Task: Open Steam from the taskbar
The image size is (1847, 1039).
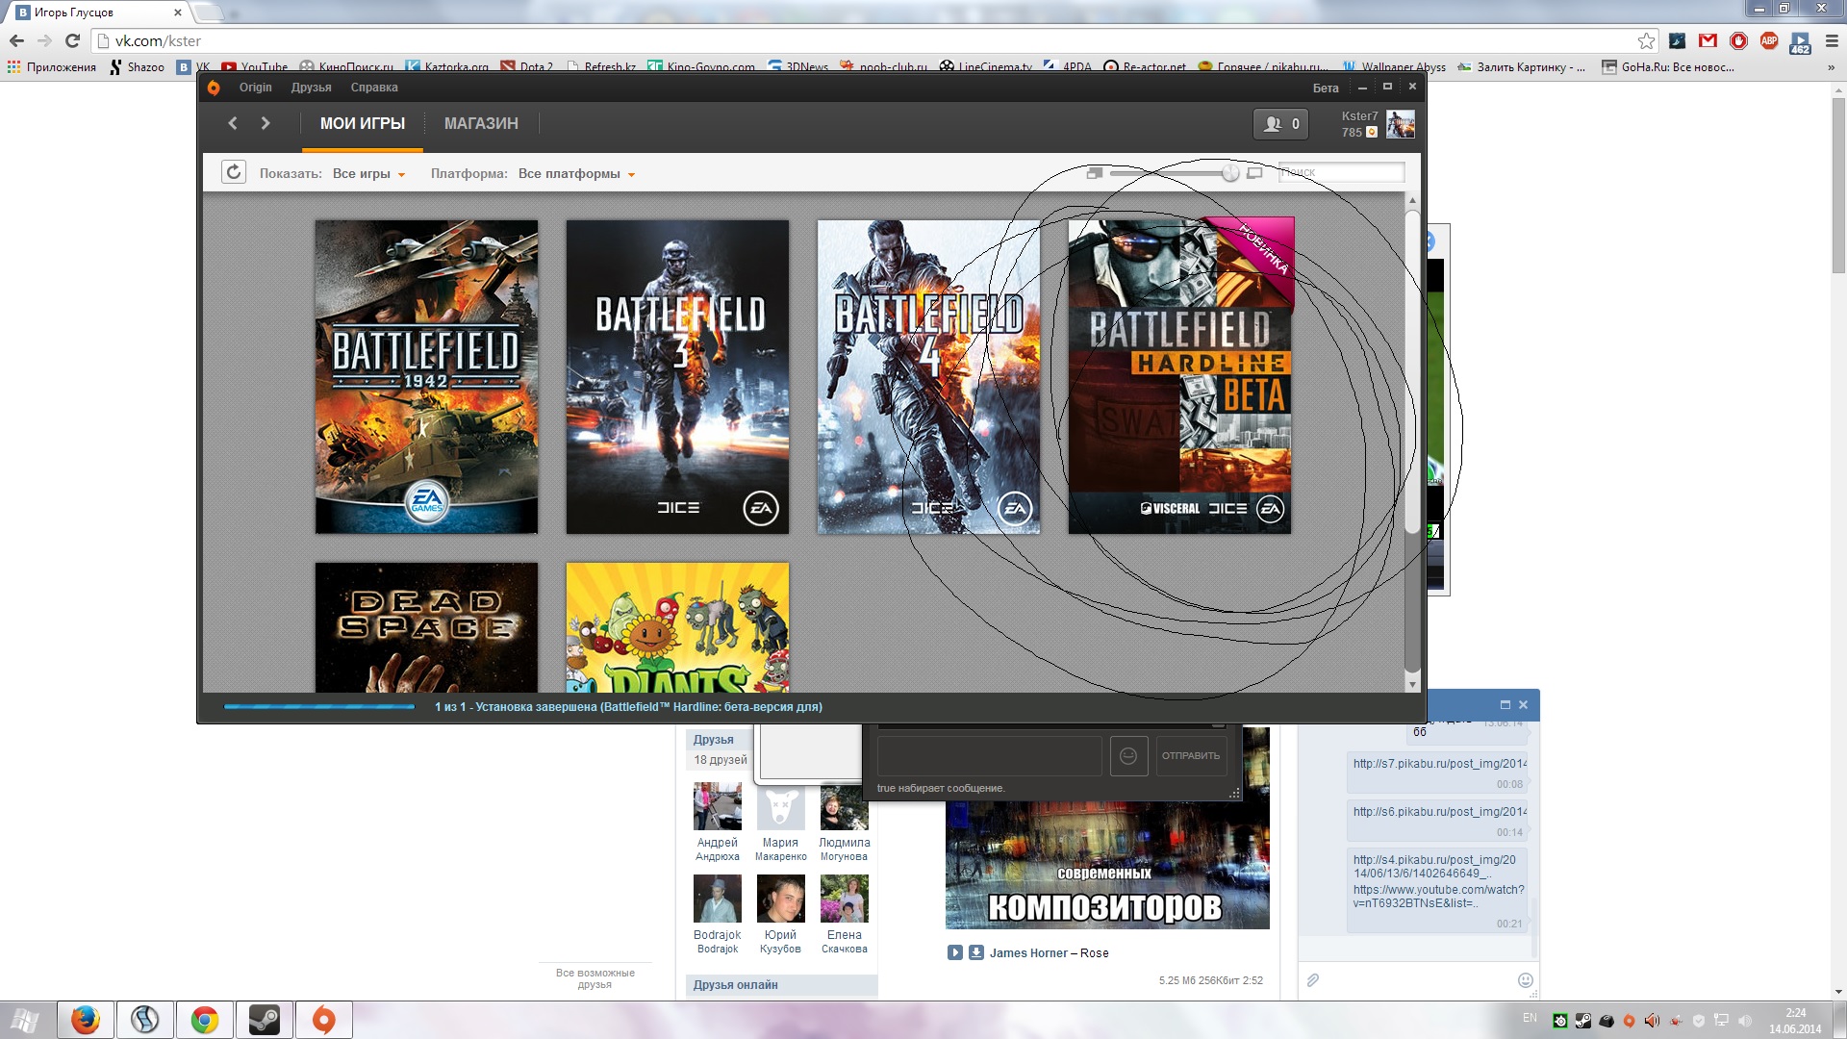Action: [265, 1020]
